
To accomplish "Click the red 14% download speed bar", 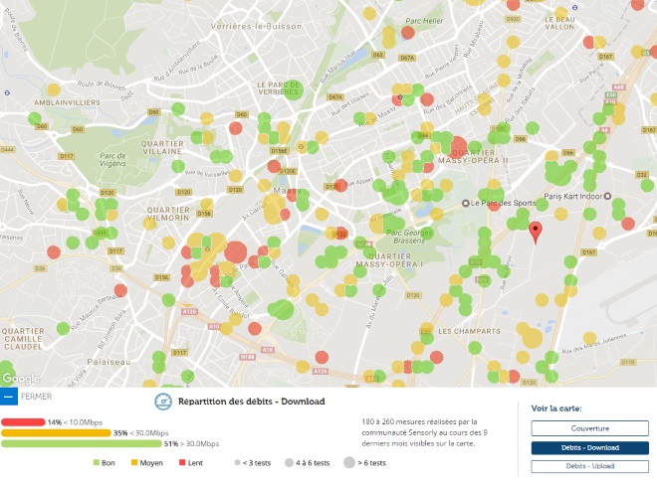I will coord(23,422).
